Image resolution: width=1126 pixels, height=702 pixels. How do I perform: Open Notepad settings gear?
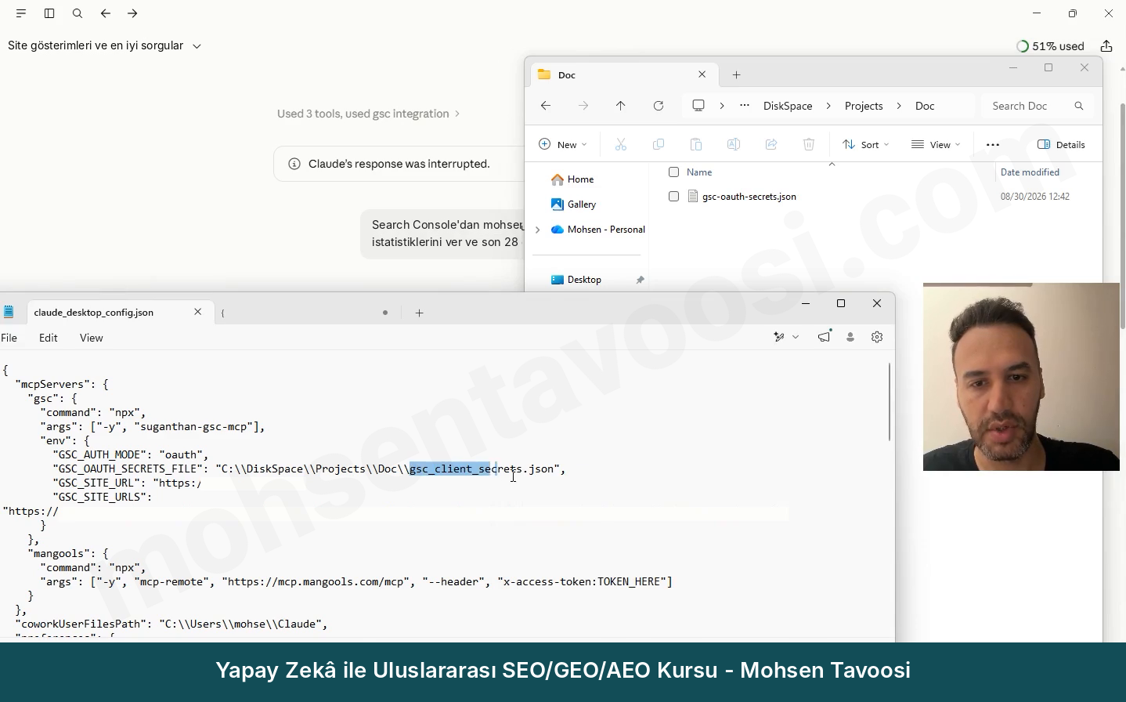(877, 337)
